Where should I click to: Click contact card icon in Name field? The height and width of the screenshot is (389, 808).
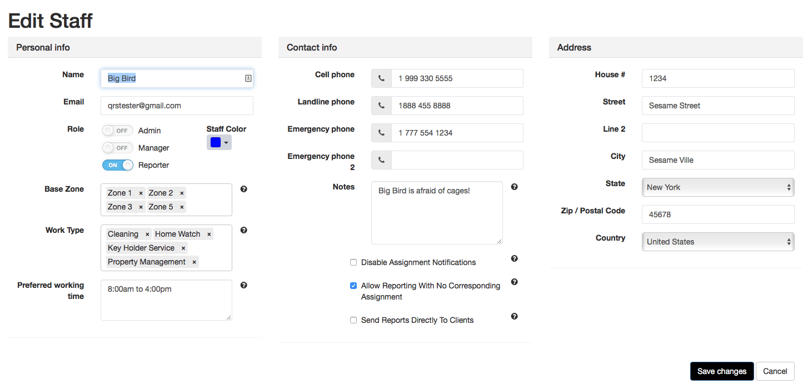coord(248,78)
